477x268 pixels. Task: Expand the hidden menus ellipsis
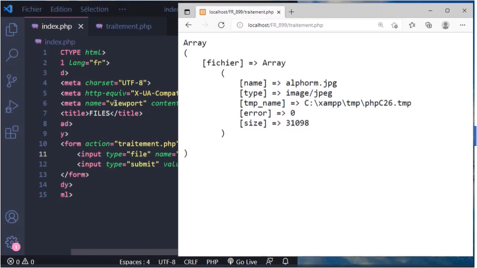coord(122,10)
